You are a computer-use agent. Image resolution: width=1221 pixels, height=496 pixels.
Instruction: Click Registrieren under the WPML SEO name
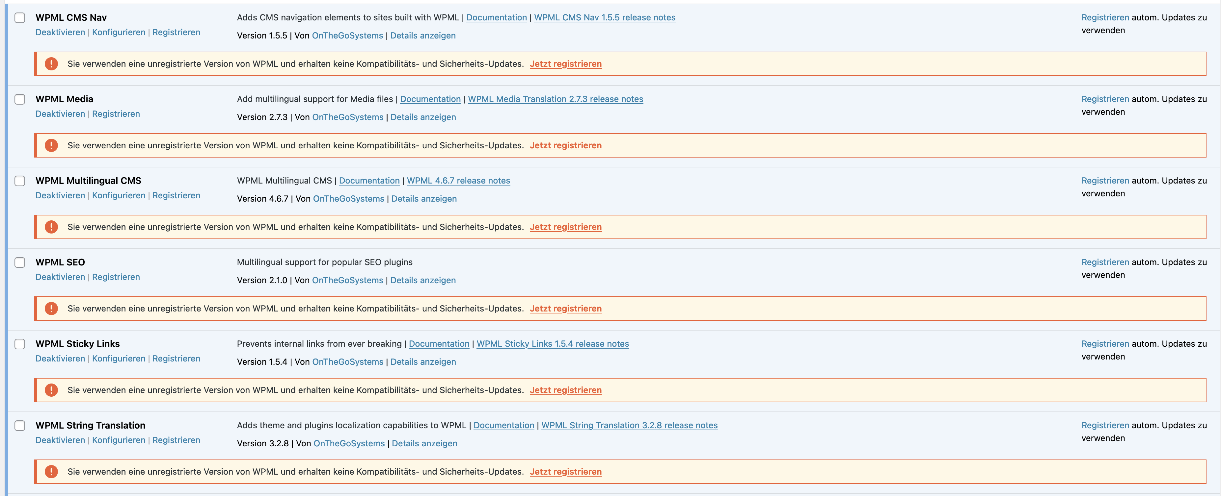116,277
